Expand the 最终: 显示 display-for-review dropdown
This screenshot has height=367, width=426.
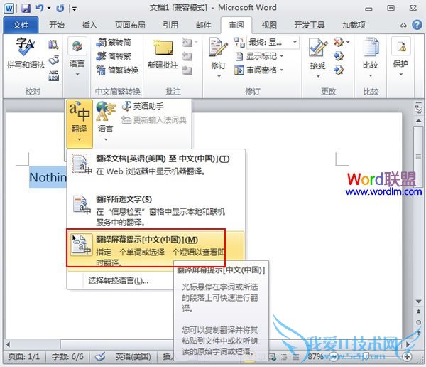tap(265, 42)
